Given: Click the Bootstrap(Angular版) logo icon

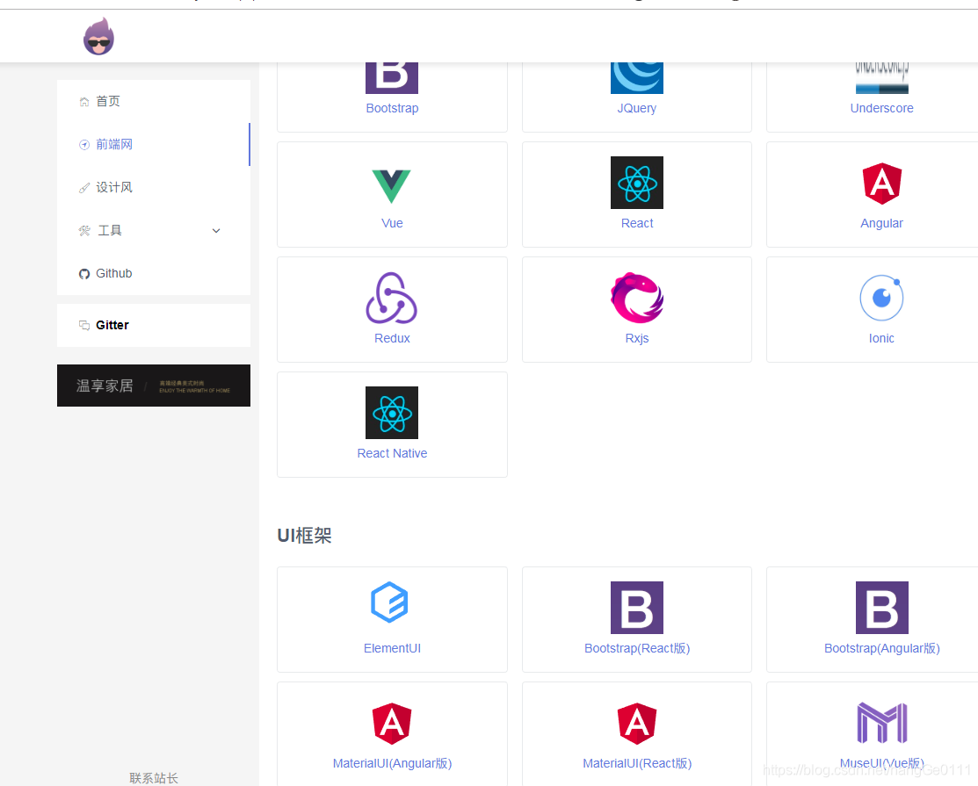Looking at the screenshot, I should click(x=882, y=608).
